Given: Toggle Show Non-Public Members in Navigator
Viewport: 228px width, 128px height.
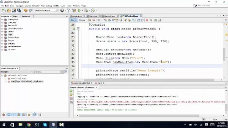Looking at the screenshot, I should tap(19, 115).
